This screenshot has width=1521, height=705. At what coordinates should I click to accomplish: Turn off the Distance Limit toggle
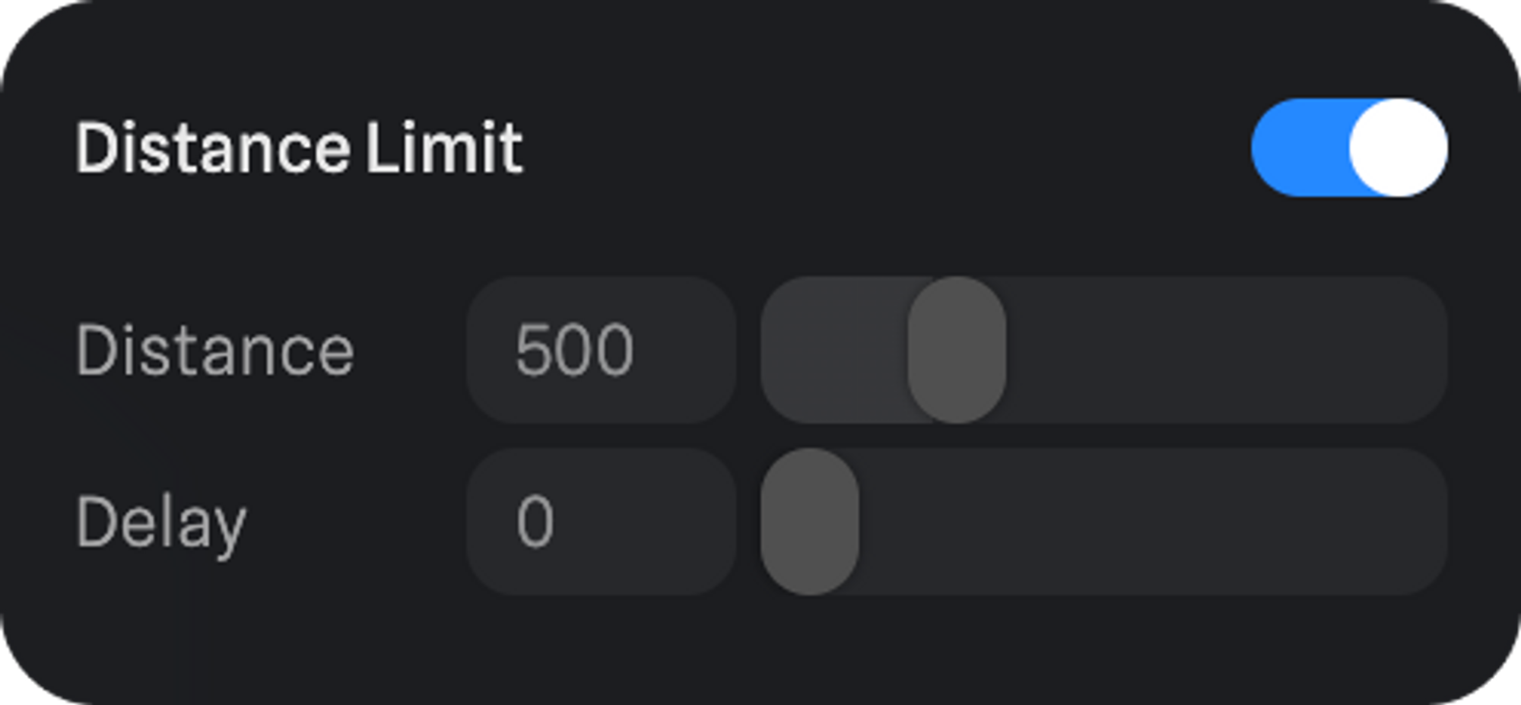[1349, 147]
